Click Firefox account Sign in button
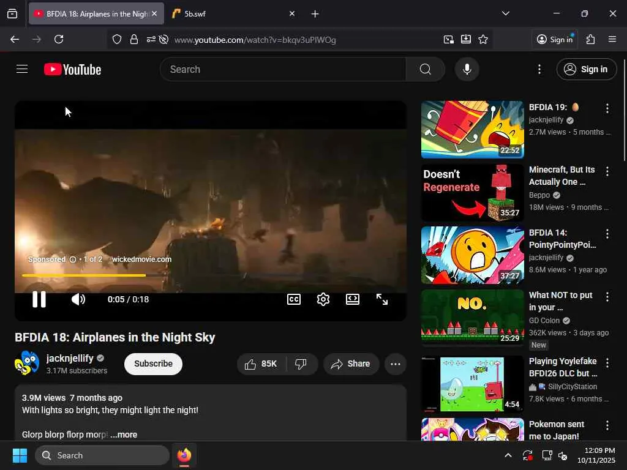Viewport: 627px width, 470px height. coord(555,39)
